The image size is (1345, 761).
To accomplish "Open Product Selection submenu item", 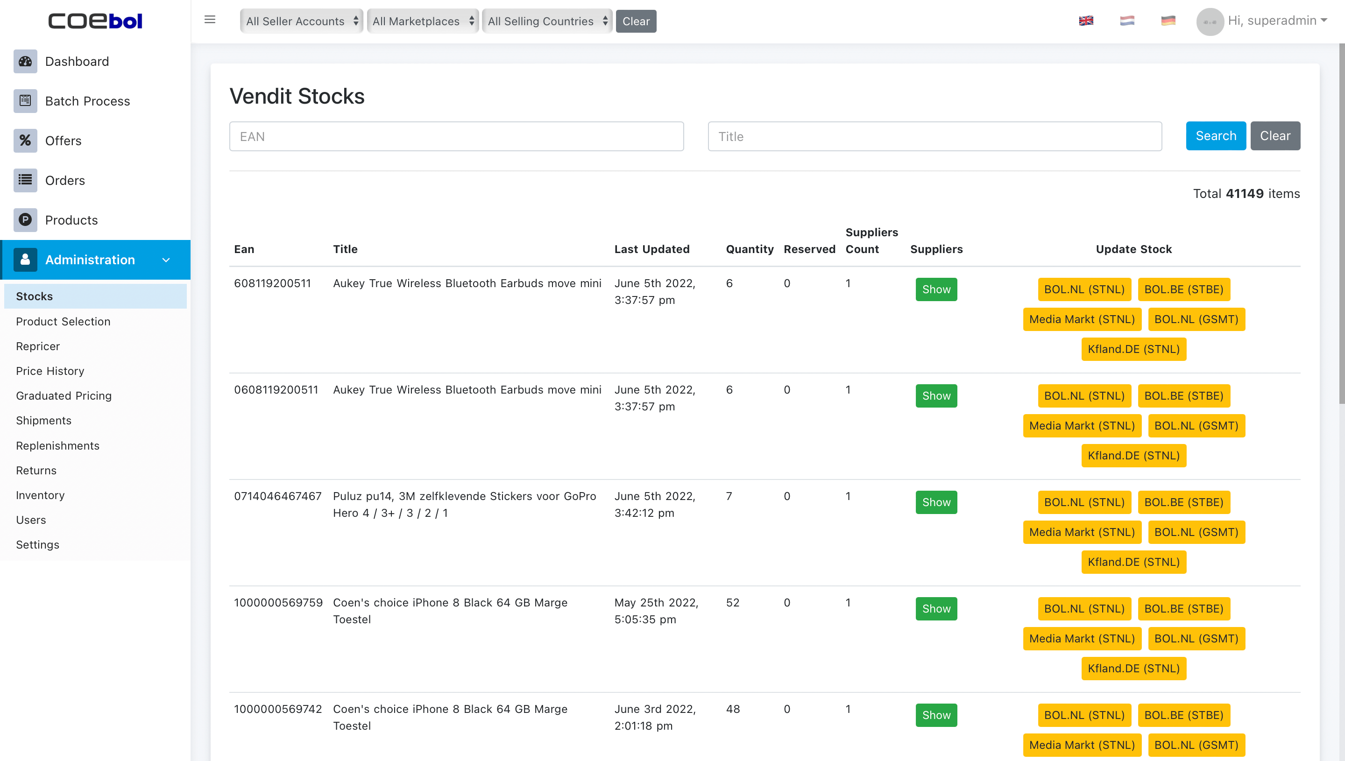I will point(63,321).
